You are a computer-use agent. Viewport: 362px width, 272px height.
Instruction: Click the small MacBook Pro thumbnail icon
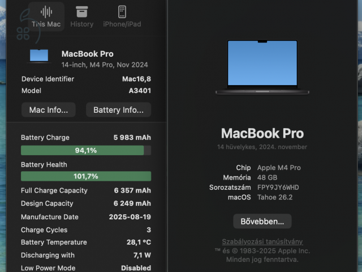39,56
